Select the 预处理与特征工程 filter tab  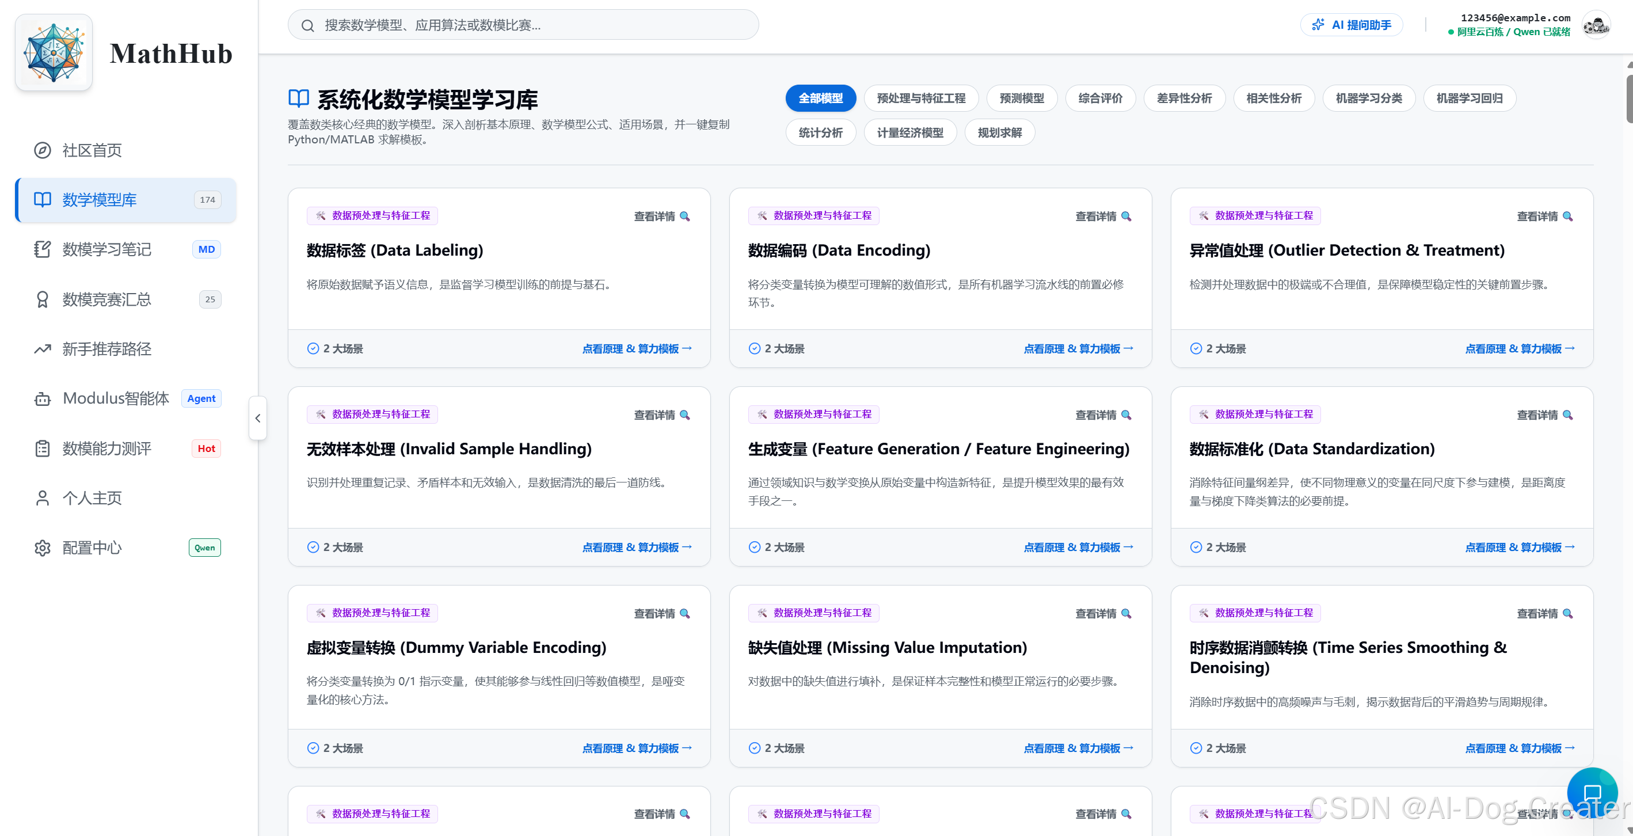[921, 98]
